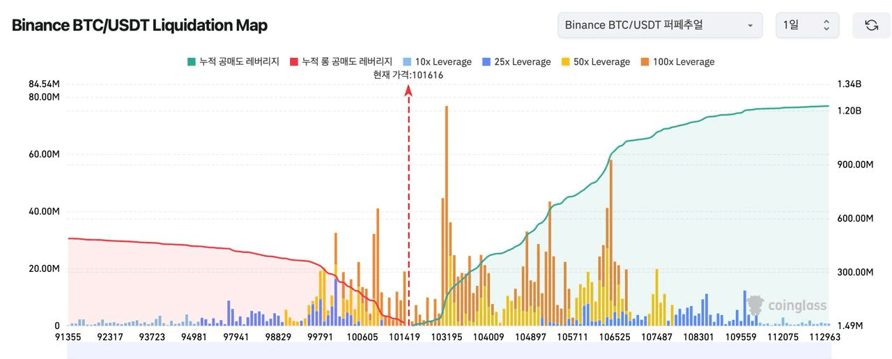Screen dimensions: 892x359
Task: Click the x-axis label 106525
Action: coord(615,337)
